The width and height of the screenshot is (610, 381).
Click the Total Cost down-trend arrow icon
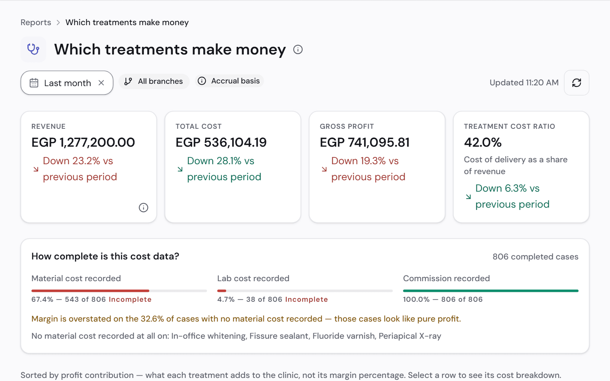click(180, 169)
